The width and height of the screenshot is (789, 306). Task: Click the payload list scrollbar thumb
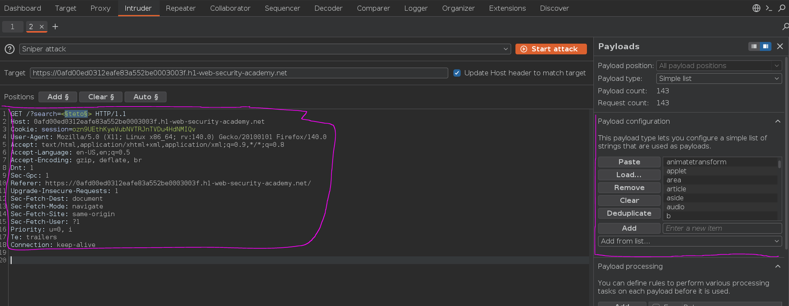pyautogui.click(x=780, y=163)
